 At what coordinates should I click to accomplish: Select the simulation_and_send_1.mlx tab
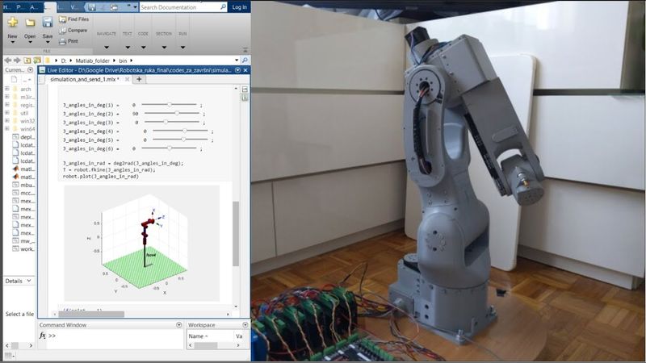tap(85, 79)
